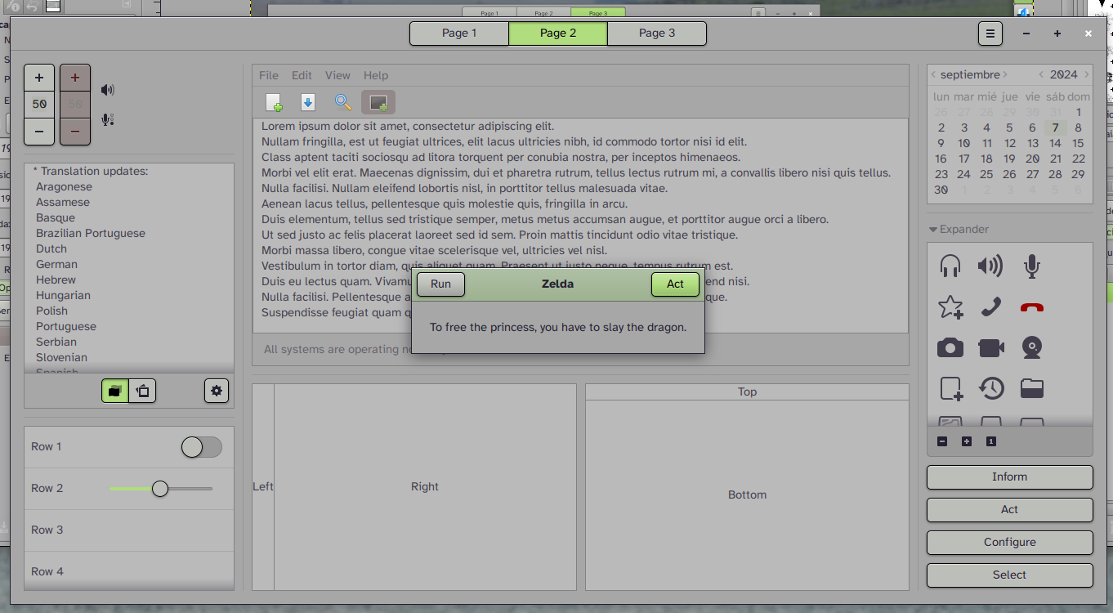Click the small '1' button below the icon grid
Screen dimensions: 1113x613
point(991,441)
